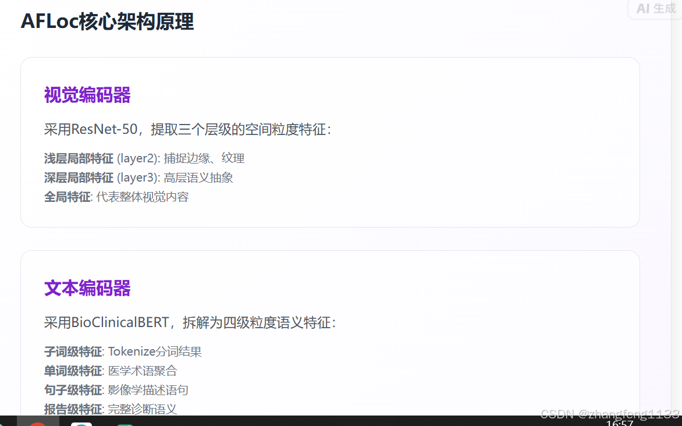Screen dimensions: 682x426
Task: Click the 报告级特征: 完整诊断语义 line
Action: [111, 409]
